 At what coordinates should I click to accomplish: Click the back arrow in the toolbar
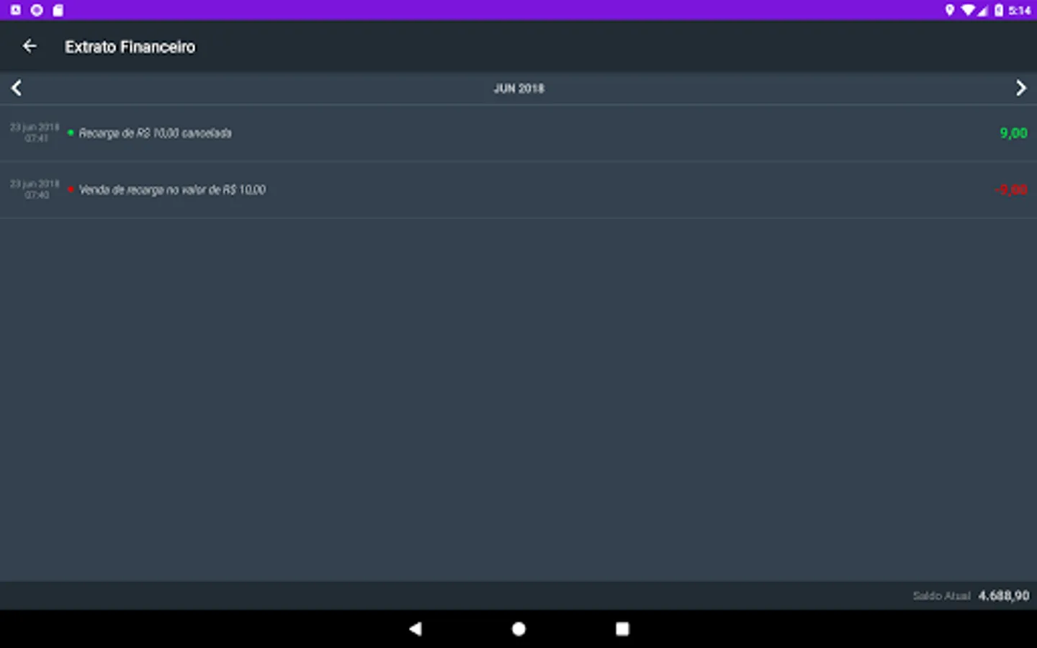pyautogui.click(x=30, y=46)
